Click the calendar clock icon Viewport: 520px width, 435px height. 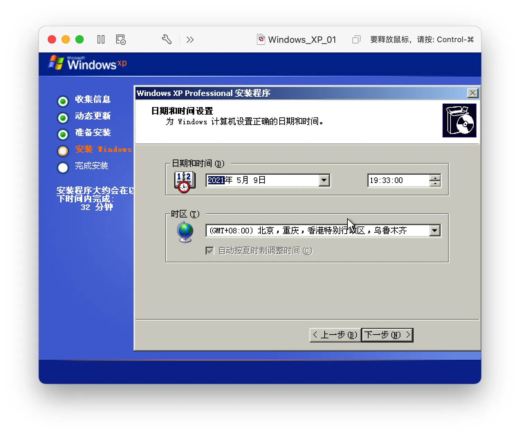[x=185, y=182]
